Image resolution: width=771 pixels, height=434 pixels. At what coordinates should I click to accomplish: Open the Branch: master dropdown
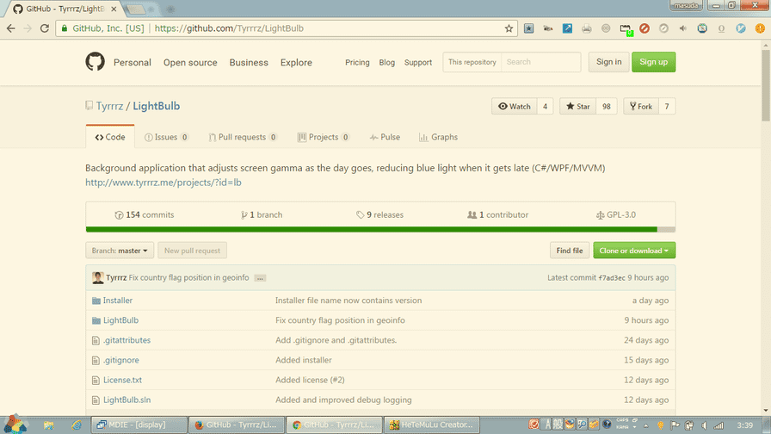tap(120, 251)
